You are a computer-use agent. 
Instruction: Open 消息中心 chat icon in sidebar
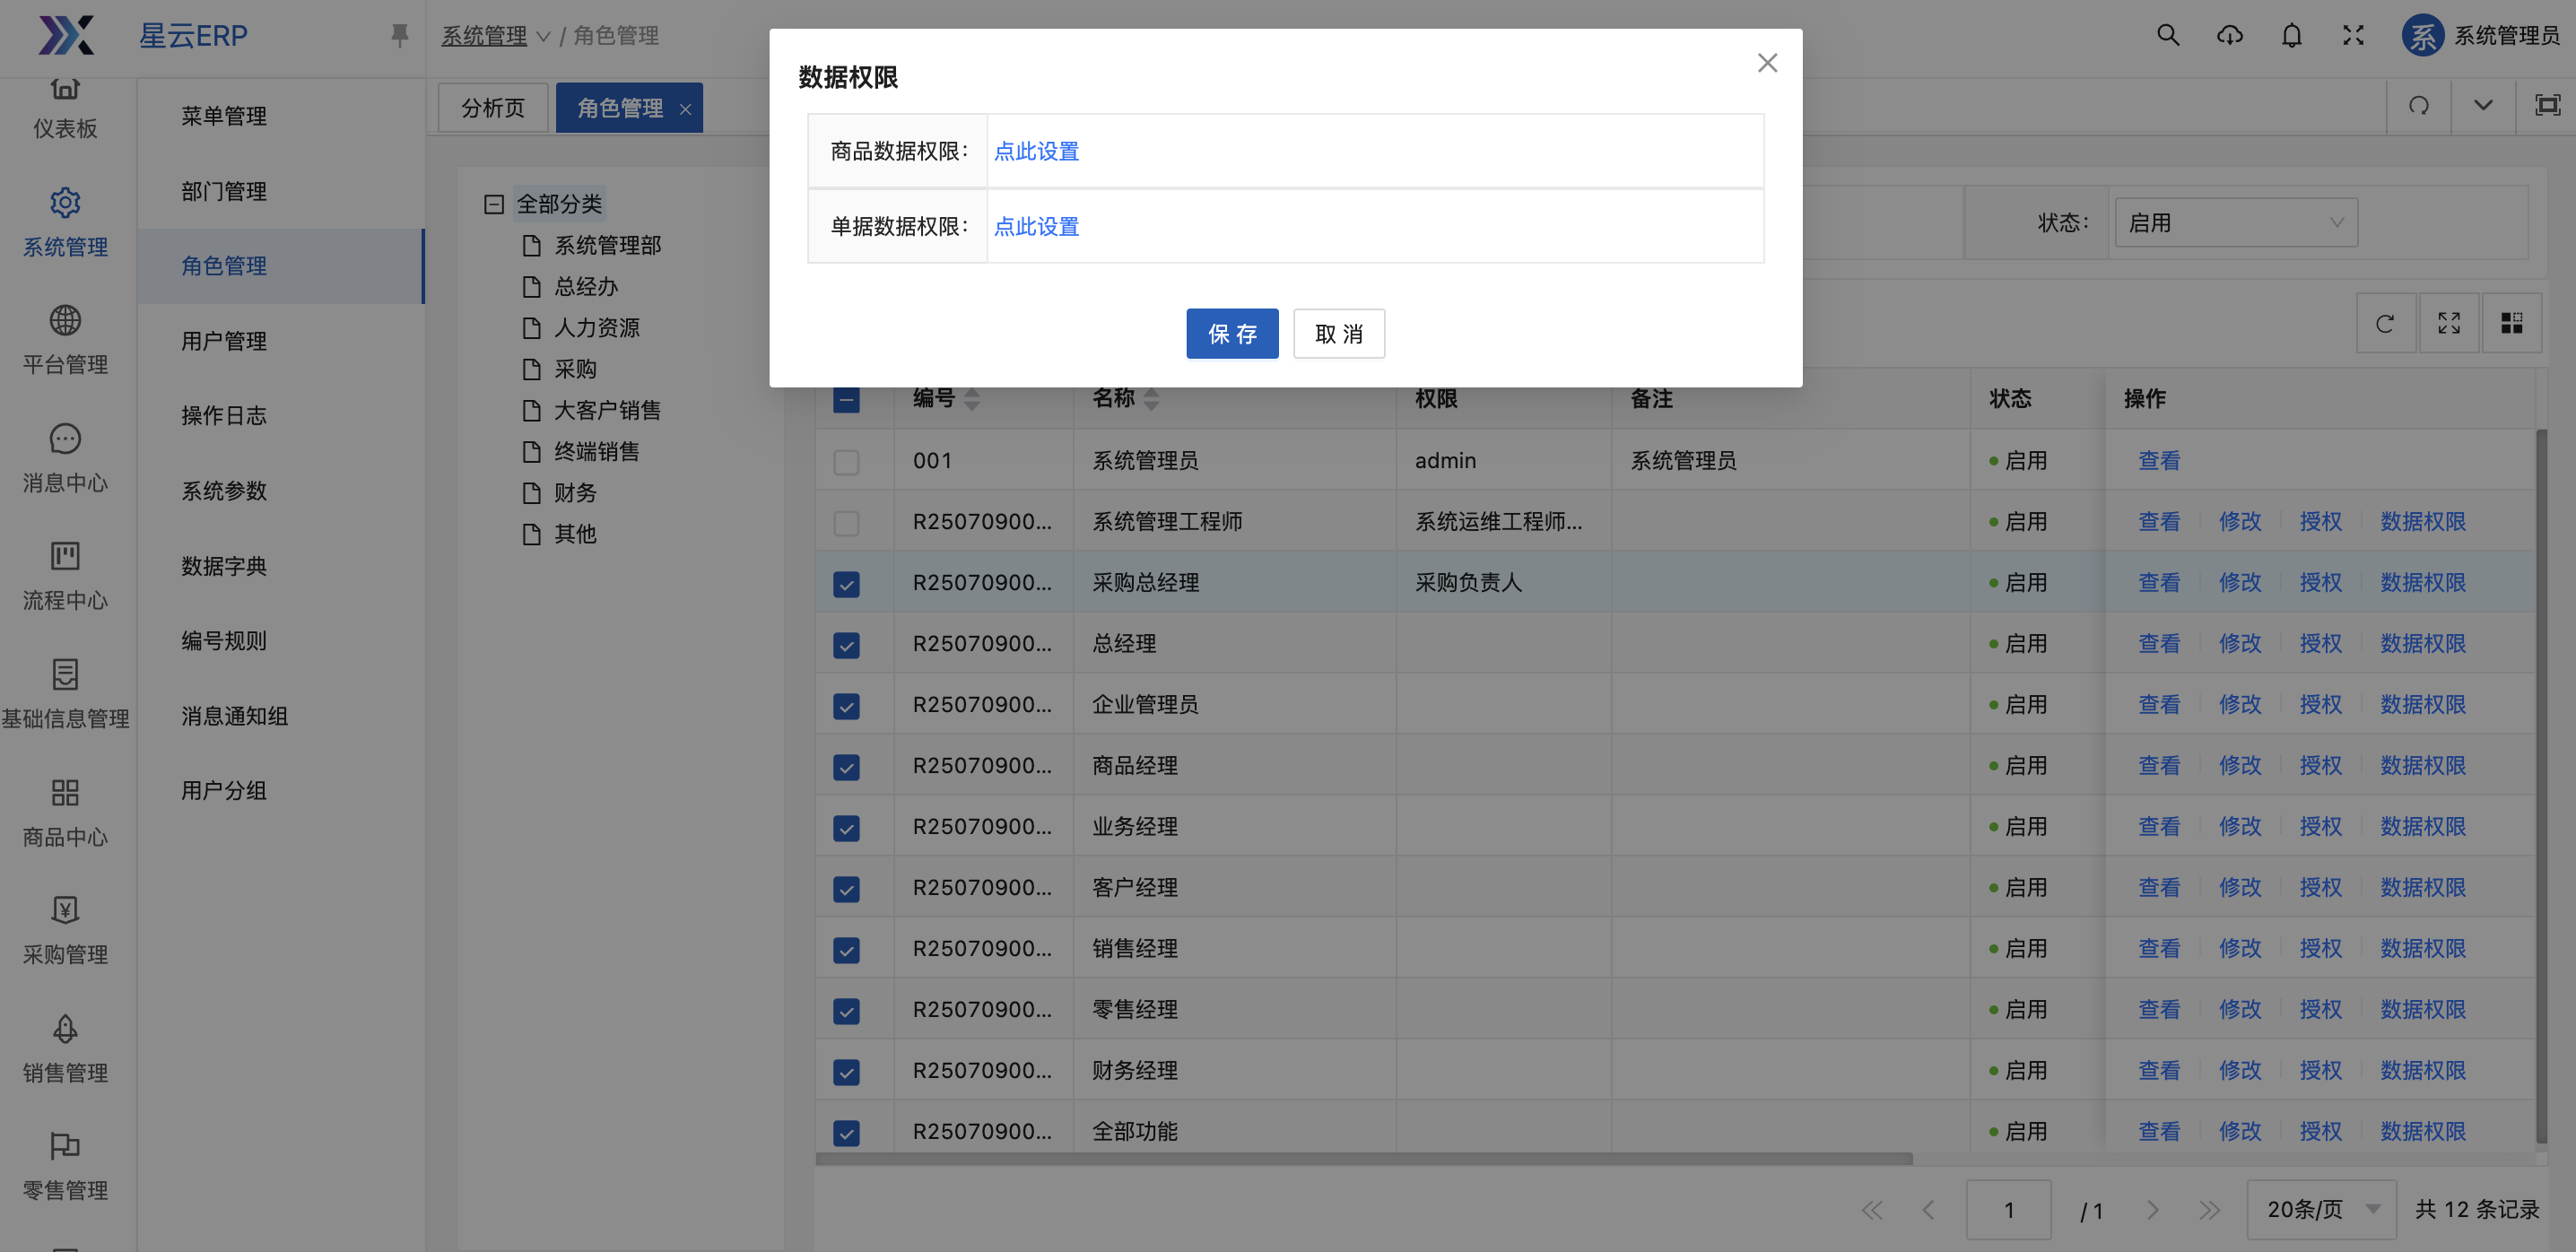65,439
